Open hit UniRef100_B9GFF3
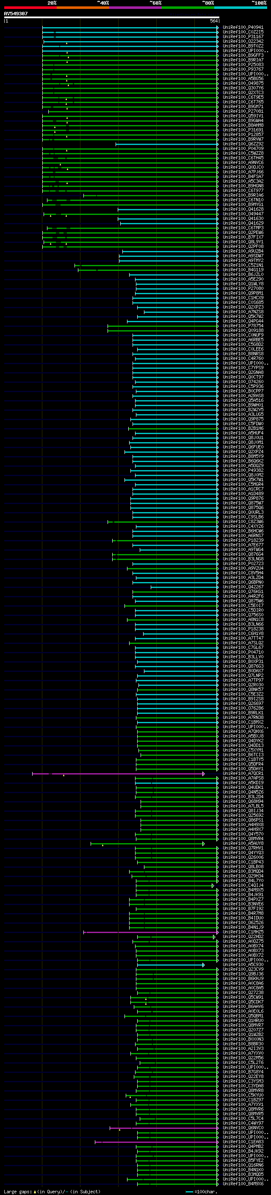The width and height of the screenshot is (271, 1195). [243, 55]
